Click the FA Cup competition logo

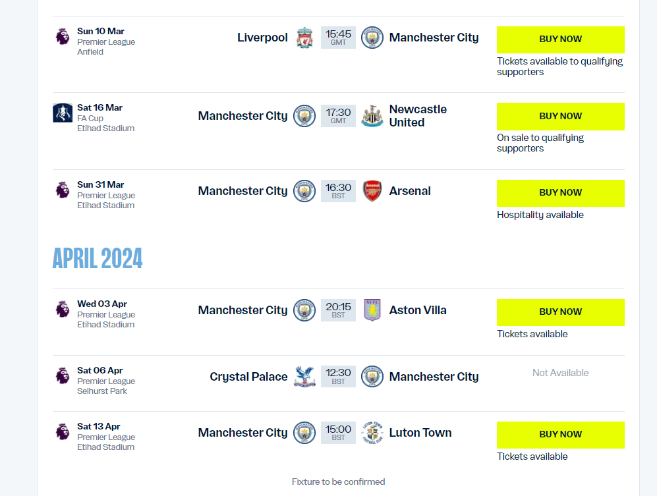63,113
